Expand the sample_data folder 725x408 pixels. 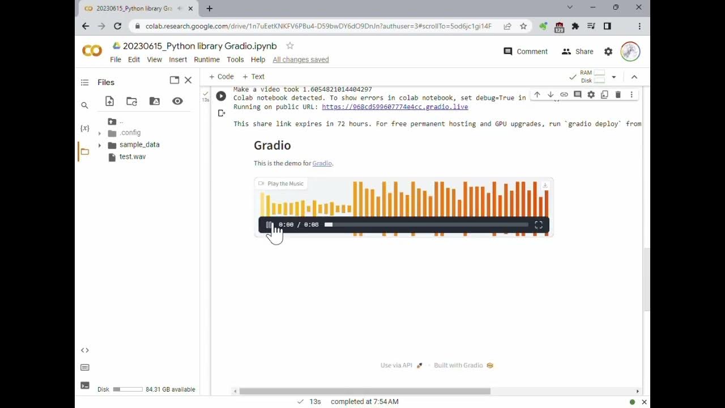100,145
